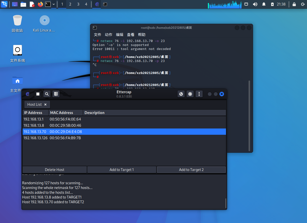Switch to workspace 2

[x=70, y=4]
